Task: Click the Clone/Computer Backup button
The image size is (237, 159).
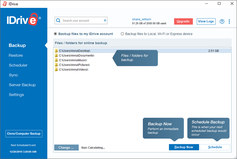Action: (24, 134)
